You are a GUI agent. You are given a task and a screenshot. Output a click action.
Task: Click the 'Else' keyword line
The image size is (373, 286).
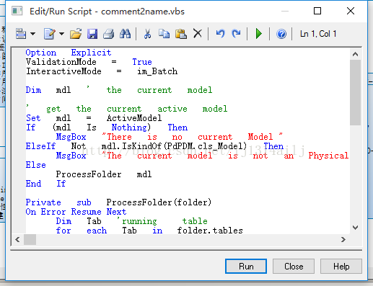click(35, 165)
